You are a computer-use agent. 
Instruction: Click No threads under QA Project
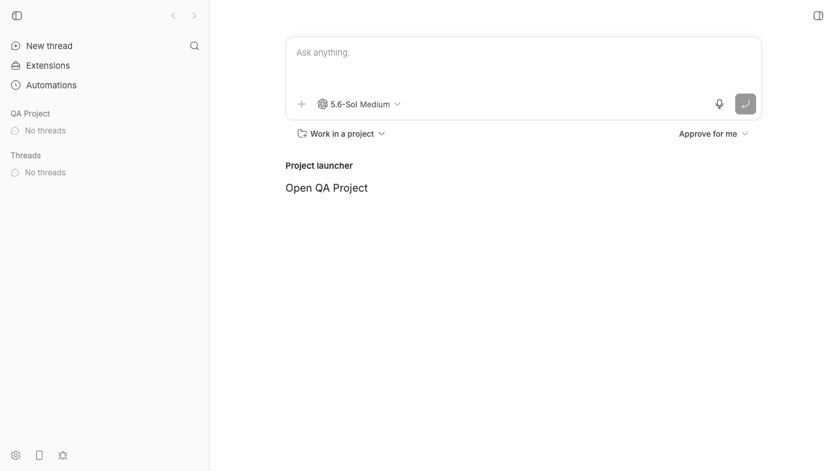coord(39,131)
